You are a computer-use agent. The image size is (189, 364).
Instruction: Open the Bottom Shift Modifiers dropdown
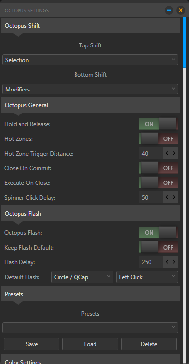90,89
